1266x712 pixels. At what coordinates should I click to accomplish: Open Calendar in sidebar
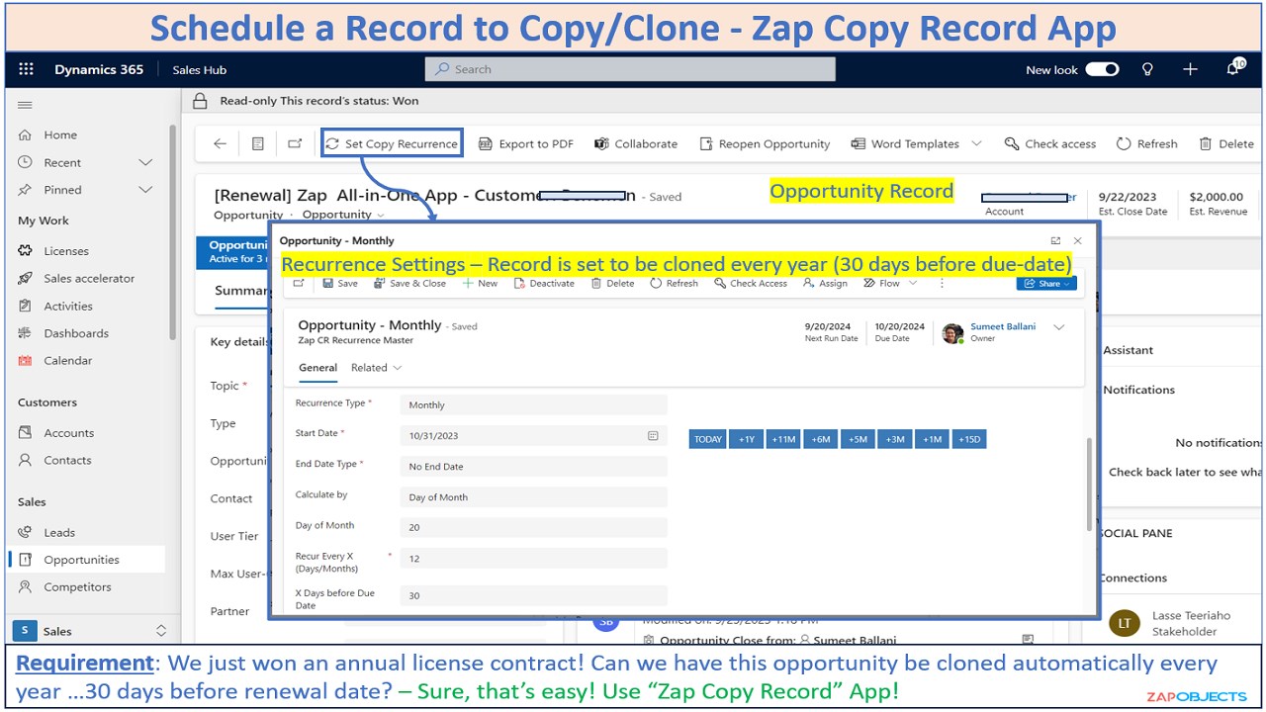click(x=68, y=361)
